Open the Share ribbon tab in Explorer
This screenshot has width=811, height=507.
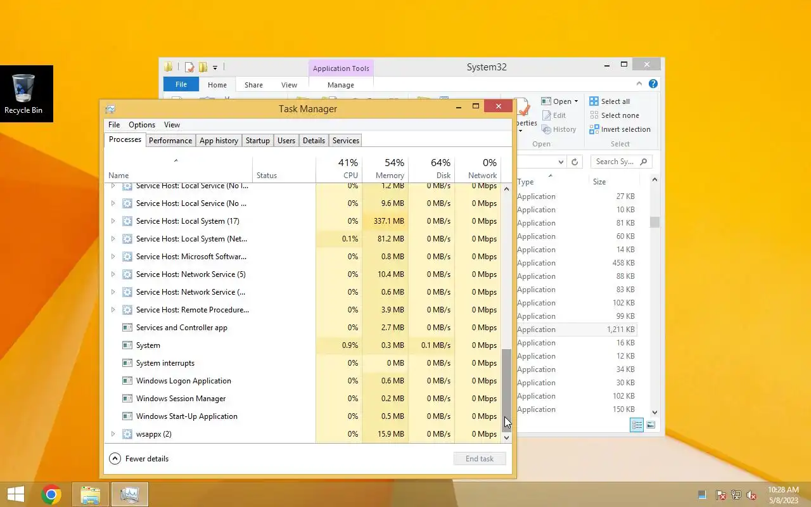pos(253,85)
